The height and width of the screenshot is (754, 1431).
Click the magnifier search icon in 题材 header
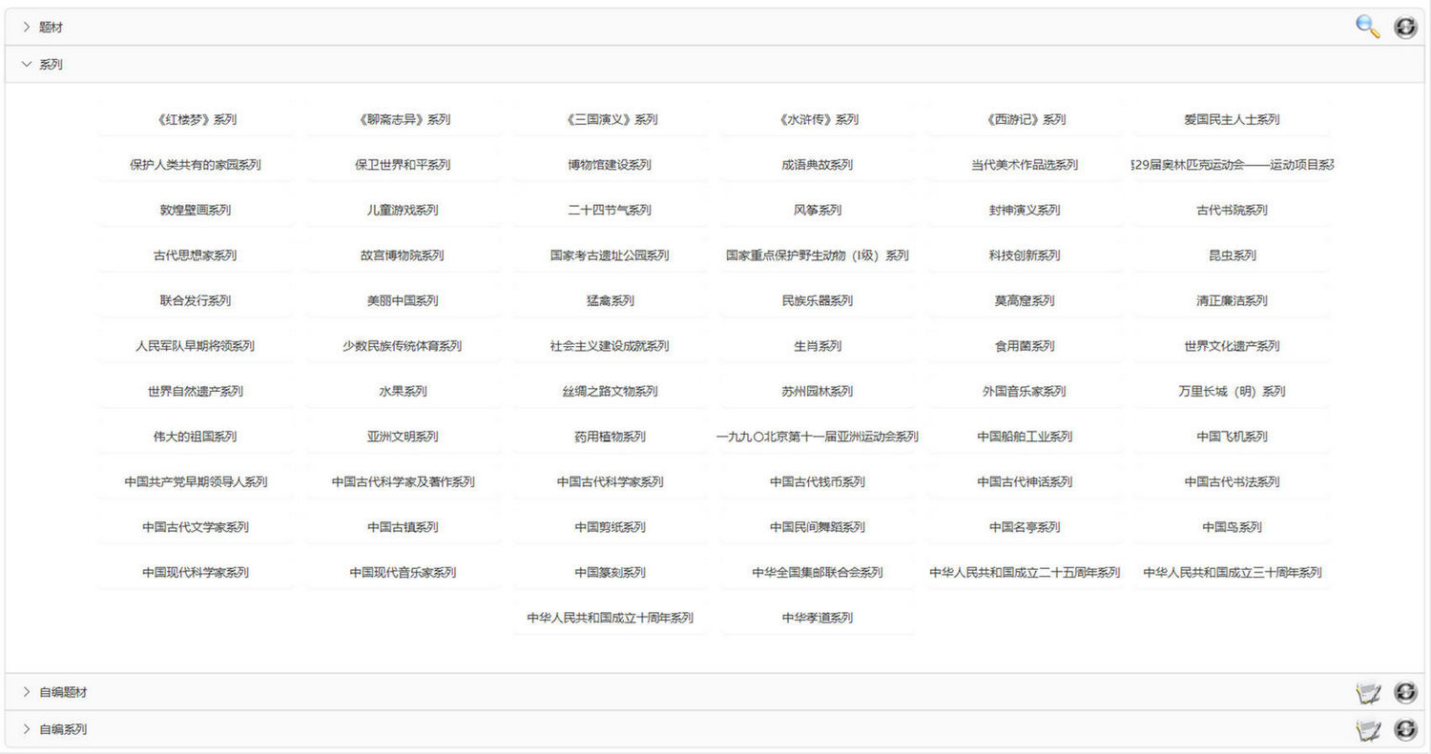[1368, 27]
